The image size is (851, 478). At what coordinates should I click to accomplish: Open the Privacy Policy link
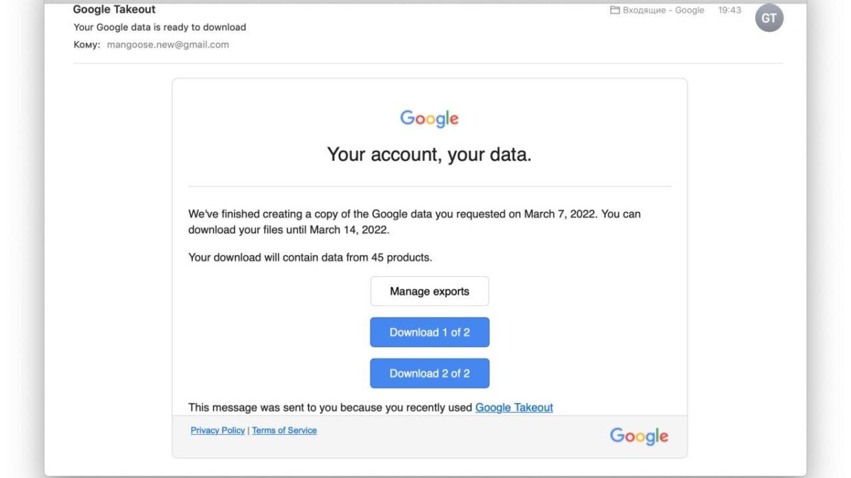pyautogui.click(x=218, y=431)
